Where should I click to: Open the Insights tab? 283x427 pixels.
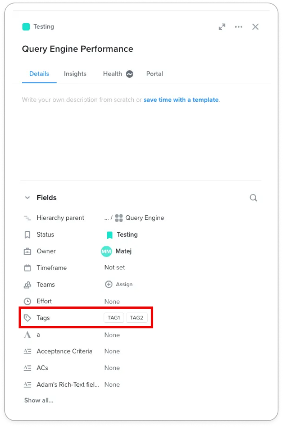(75, 74)
